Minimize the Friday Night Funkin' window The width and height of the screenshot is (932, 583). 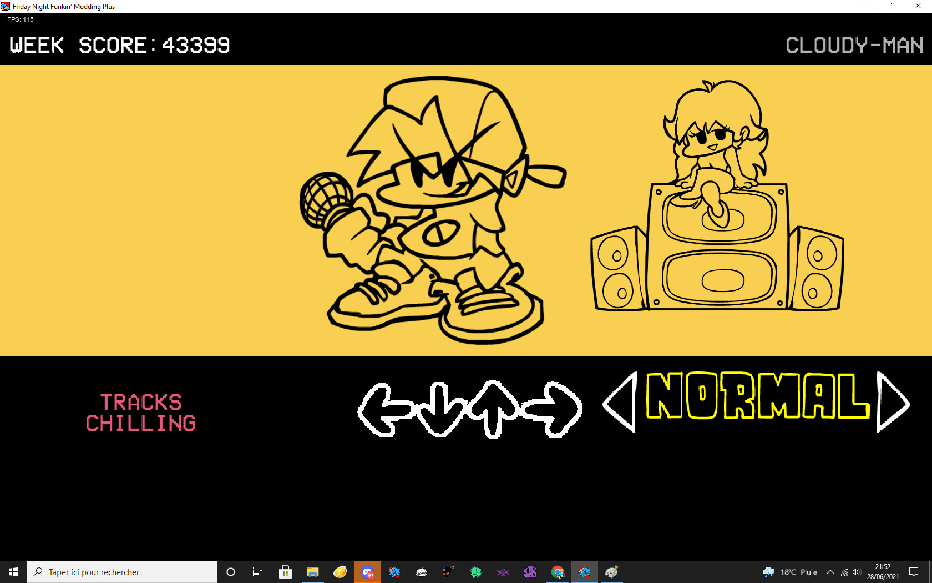coord(868,6)
